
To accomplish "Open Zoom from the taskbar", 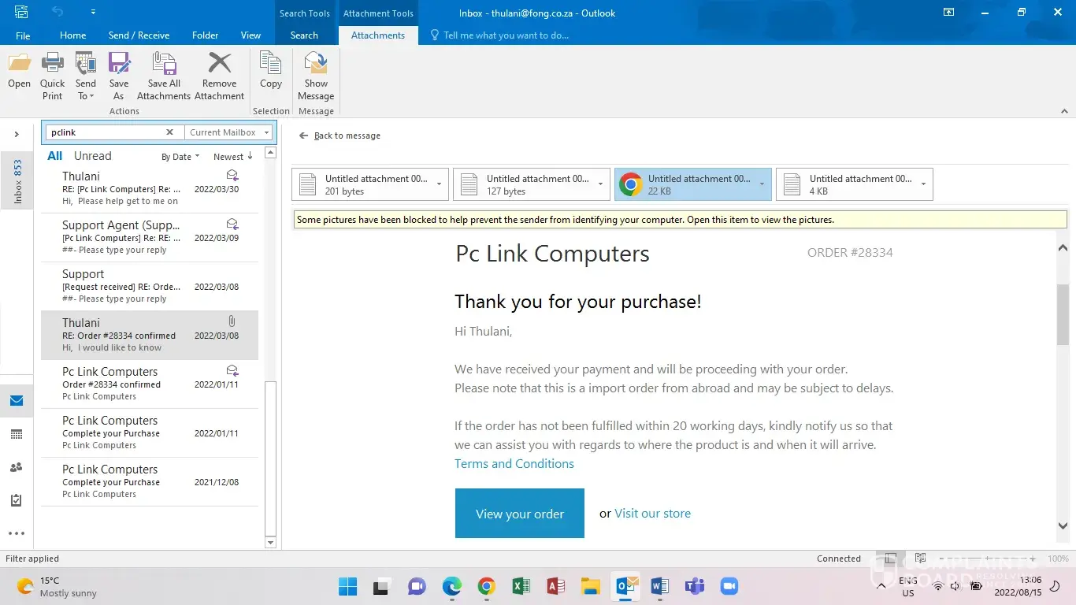I will pos(729,586).
